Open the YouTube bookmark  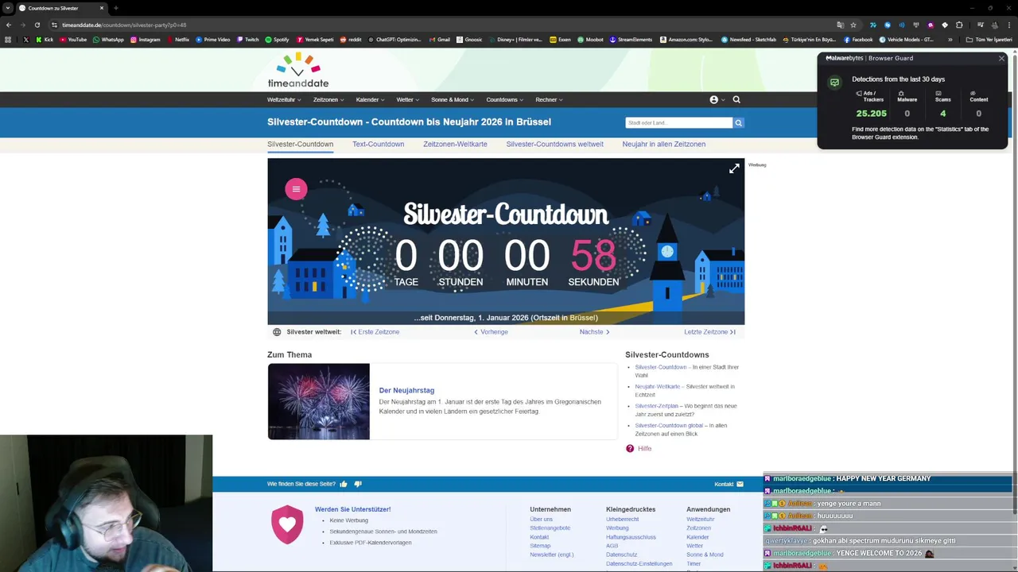pyautogui.click(x=72, y=39)
